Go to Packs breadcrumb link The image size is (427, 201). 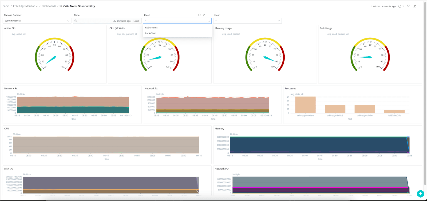click(x=6, y=6)
